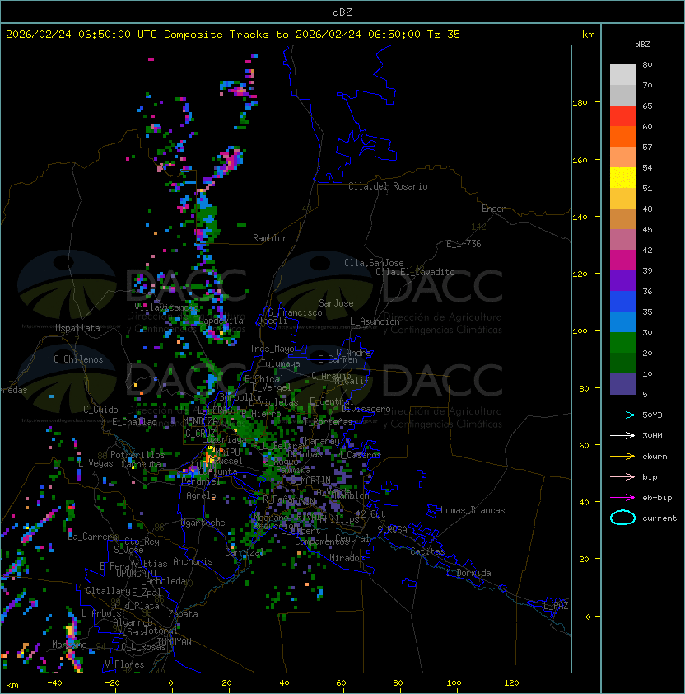Click the 'Tulumaya' map label

pyautogui.click(x=281, y=363)
